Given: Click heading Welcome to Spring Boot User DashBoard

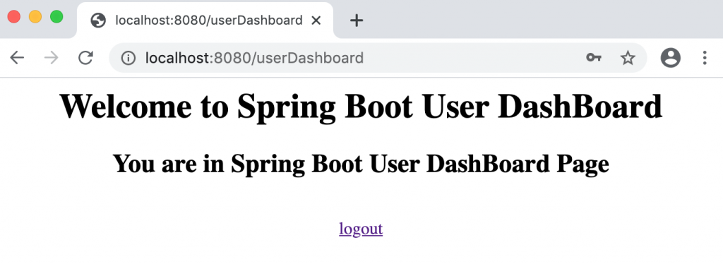Looking at the screenshot, I should (361, 107).
